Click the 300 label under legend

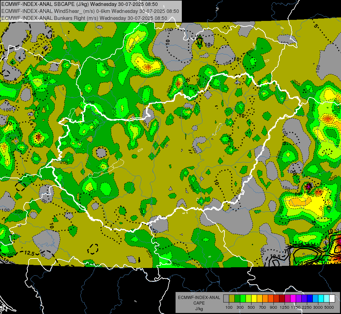(240, 307)
